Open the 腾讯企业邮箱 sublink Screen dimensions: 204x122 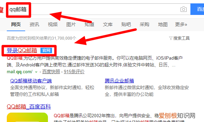click(x=119, y=81)
